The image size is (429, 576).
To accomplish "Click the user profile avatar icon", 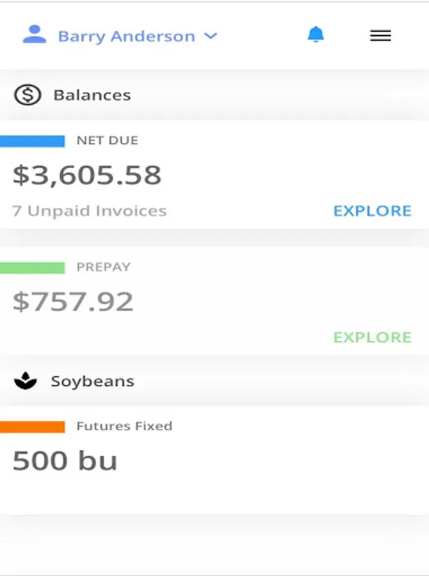I will click(35, 35).
